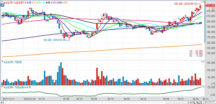Click the zoom out magnifier icon

[x=194, y=103]
